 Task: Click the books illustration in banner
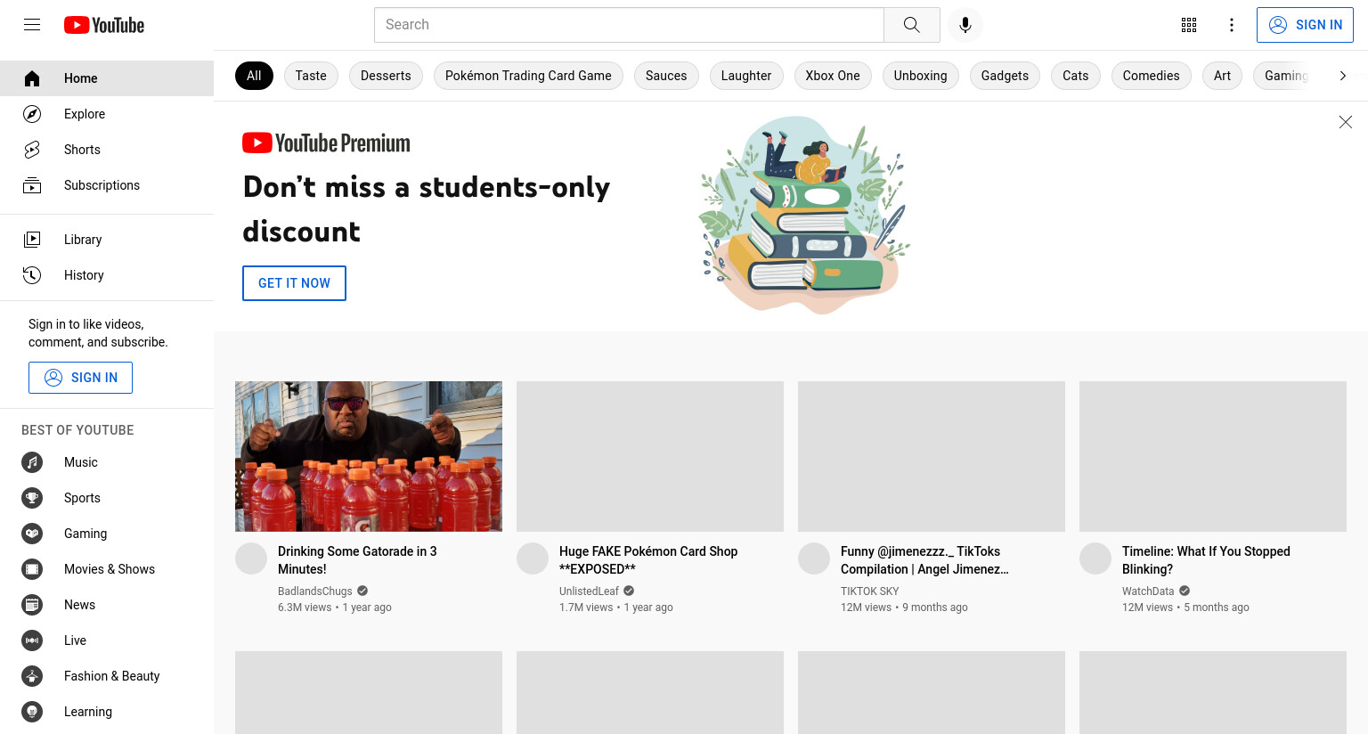803,215
